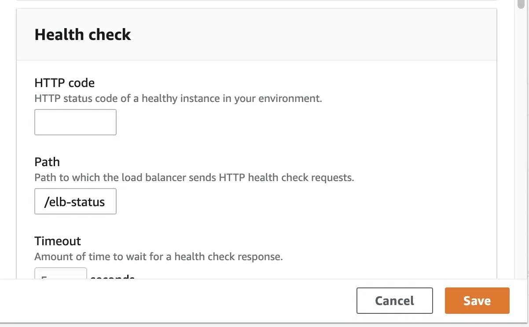
Task: Click the orange Save button
Action: tap(477, 301)
